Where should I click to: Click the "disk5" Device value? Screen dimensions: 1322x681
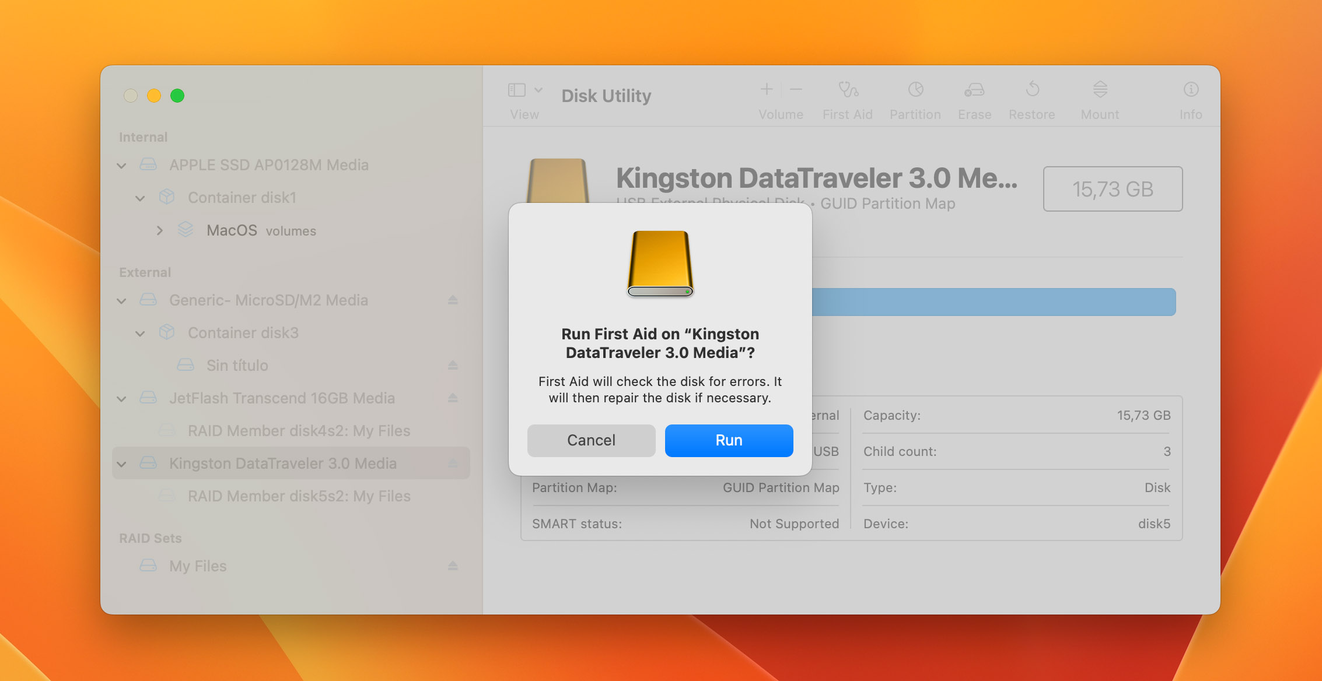tap(1154, 524)
